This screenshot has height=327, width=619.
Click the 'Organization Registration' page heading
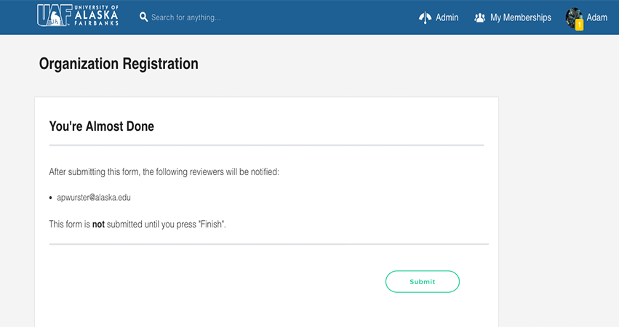(x=119, y=64)
